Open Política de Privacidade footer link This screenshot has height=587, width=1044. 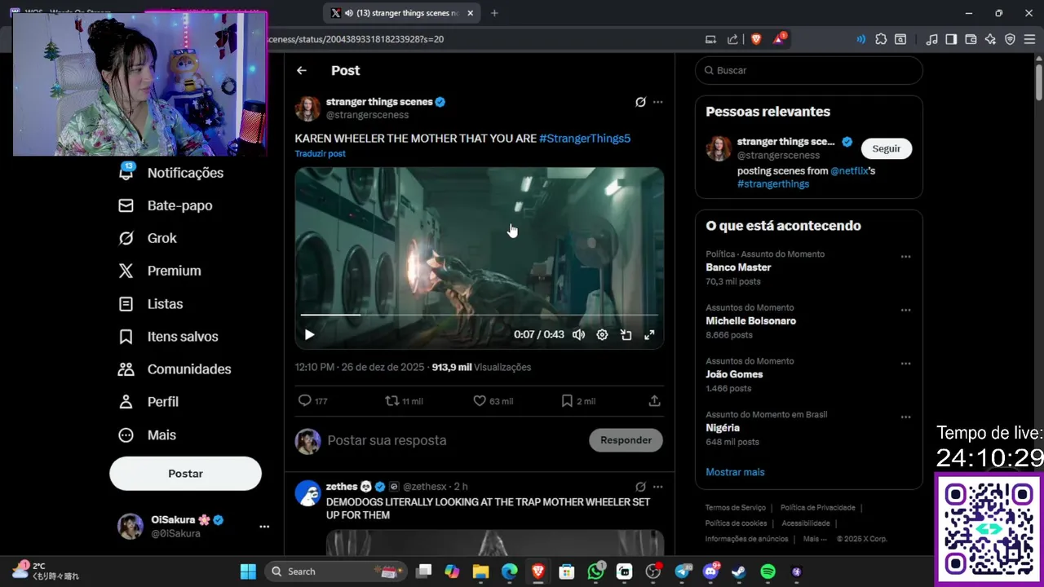(817, 507)
